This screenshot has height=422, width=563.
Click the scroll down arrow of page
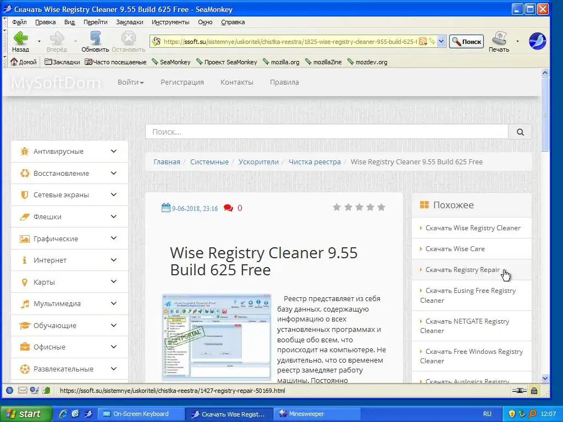[x=545, y=378]
